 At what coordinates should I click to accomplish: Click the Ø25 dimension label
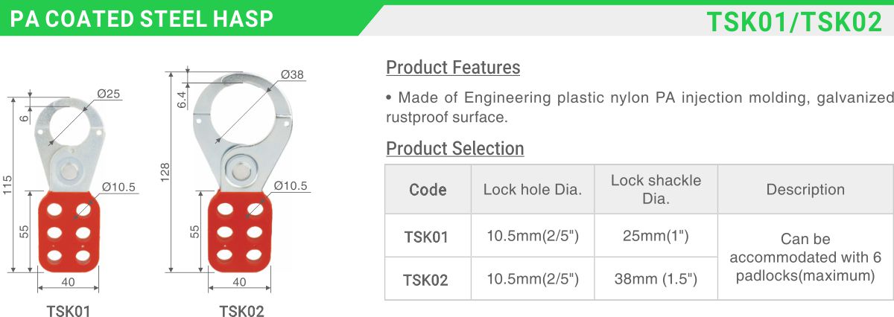[109, 93]
